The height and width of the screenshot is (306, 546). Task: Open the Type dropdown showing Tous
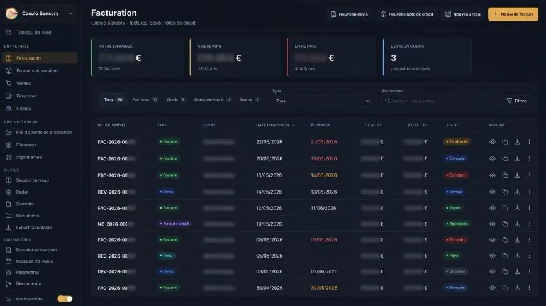[323, 101]
